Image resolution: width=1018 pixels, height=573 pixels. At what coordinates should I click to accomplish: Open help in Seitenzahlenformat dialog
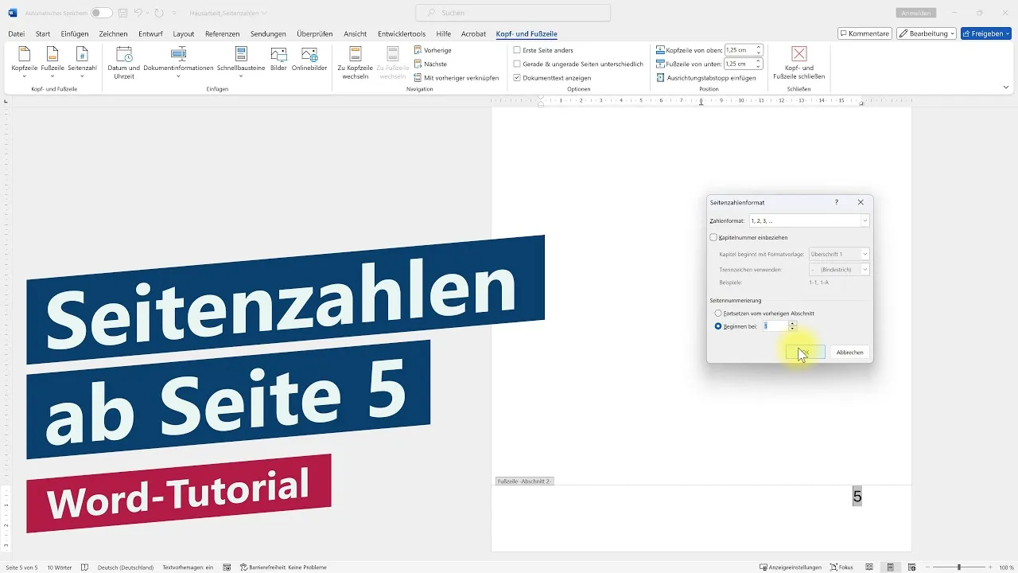[x=836, y=203]
